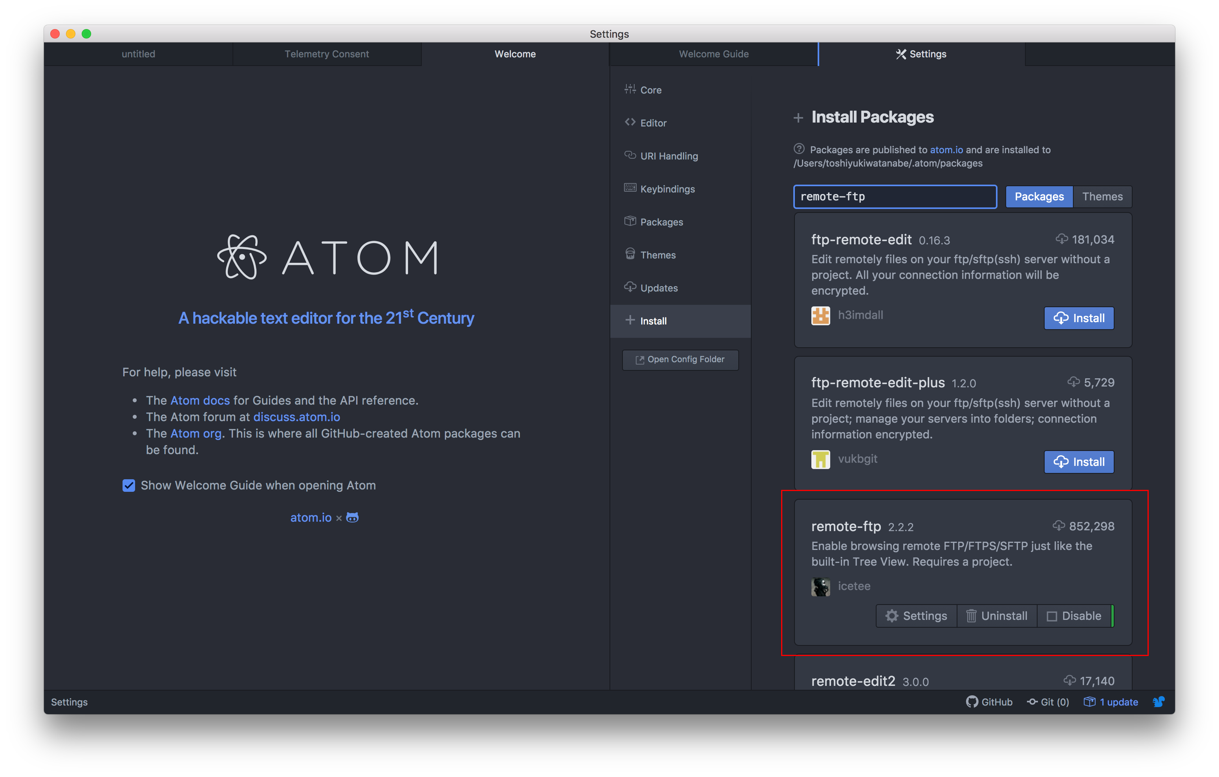
Task: Open settings for remote-ftp package
Action: [x=916, y=616]
